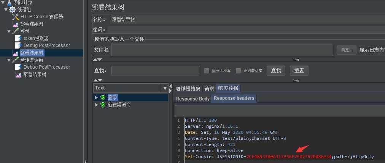Click green shield icon beside 新建渠道商 result
The height and width of the screenshot is (163, 385).
coord(103,105)
